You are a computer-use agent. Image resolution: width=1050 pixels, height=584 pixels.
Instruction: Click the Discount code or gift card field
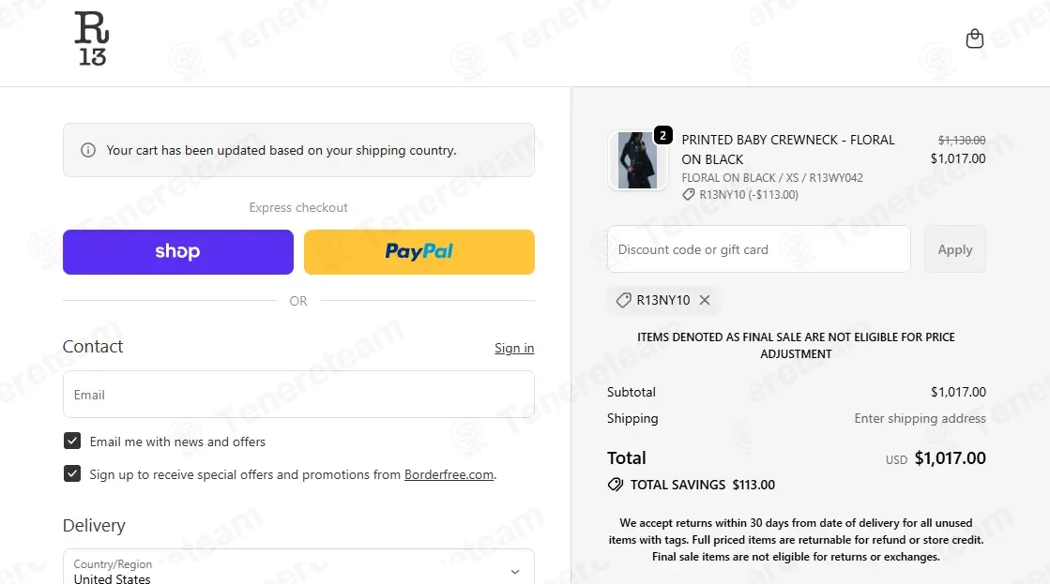758,249
